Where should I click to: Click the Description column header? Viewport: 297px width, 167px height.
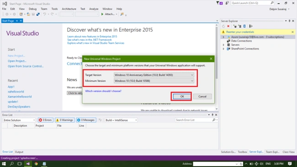tap(20, 126)
